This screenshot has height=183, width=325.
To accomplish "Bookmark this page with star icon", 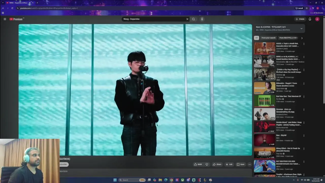I will point(307,8).
